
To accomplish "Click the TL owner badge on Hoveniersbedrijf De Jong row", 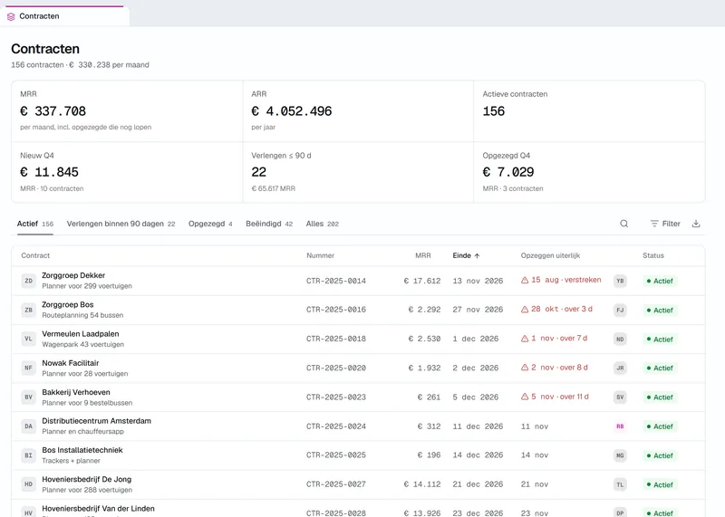I will point(620,484).
